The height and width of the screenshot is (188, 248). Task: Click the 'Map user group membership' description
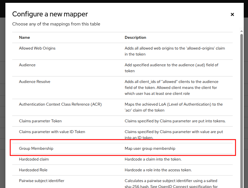point(150,149)
